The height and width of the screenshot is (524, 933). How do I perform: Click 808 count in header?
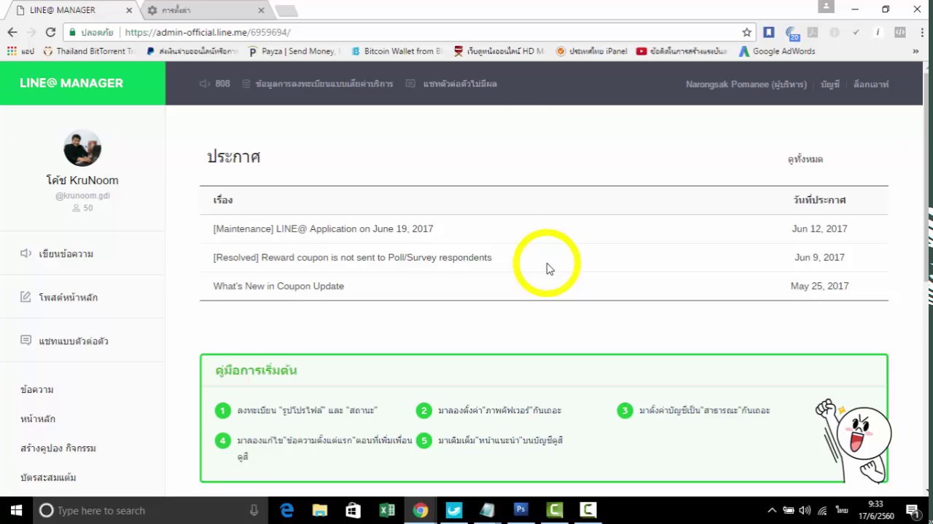click(223, 84)
